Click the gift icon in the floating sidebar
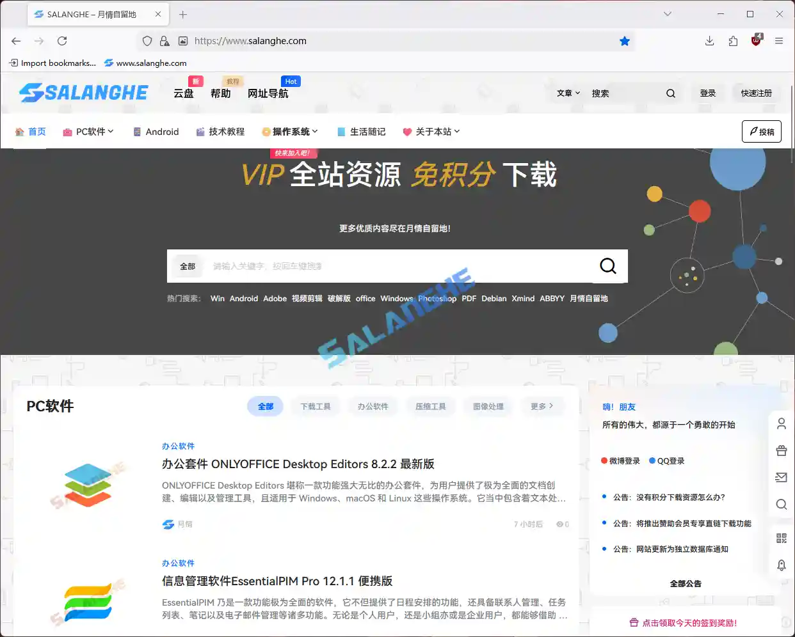This screenshot has width=795, height=637. 781,450
